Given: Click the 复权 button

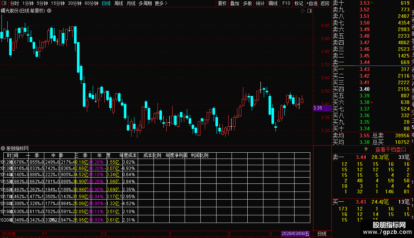Looking at the screenshot, I should click(x=222, y=3).
